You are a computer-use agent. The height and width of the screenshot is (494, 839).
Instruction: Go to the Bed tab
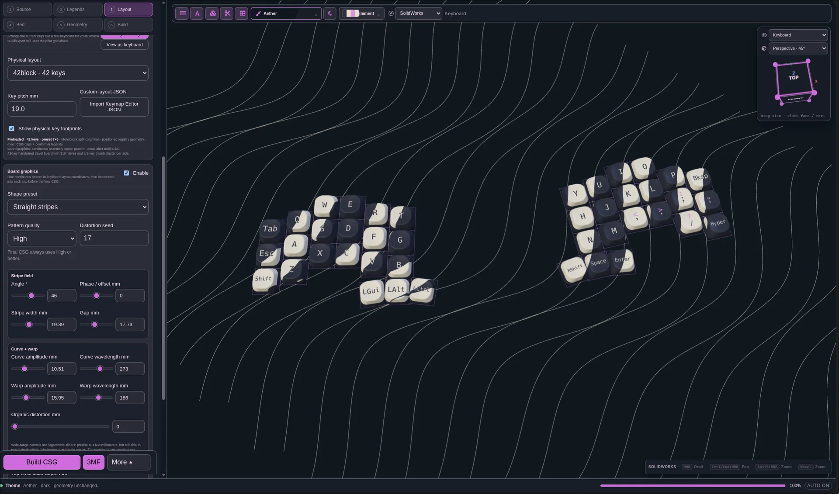(28, 25)
